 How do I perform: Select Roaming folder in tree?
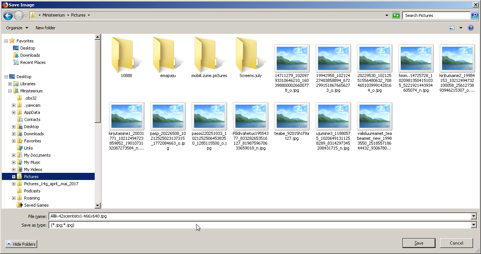[32, 198]
